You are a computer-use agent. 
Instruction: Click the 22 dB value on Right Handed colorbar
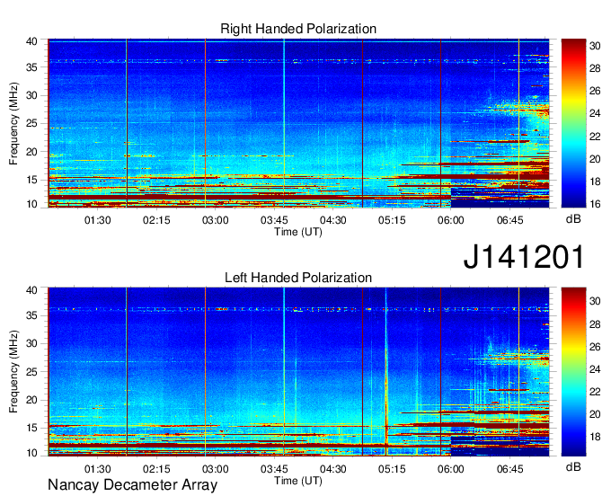click(595, 137)
